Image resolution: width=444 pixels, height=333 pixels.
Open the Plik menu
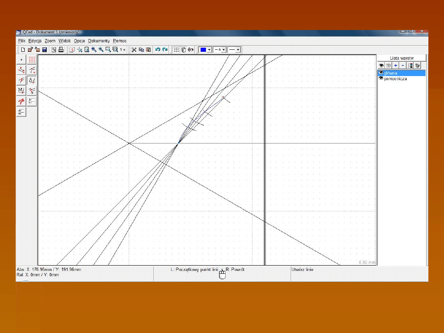pyautogui.click(x=22, y=41)
